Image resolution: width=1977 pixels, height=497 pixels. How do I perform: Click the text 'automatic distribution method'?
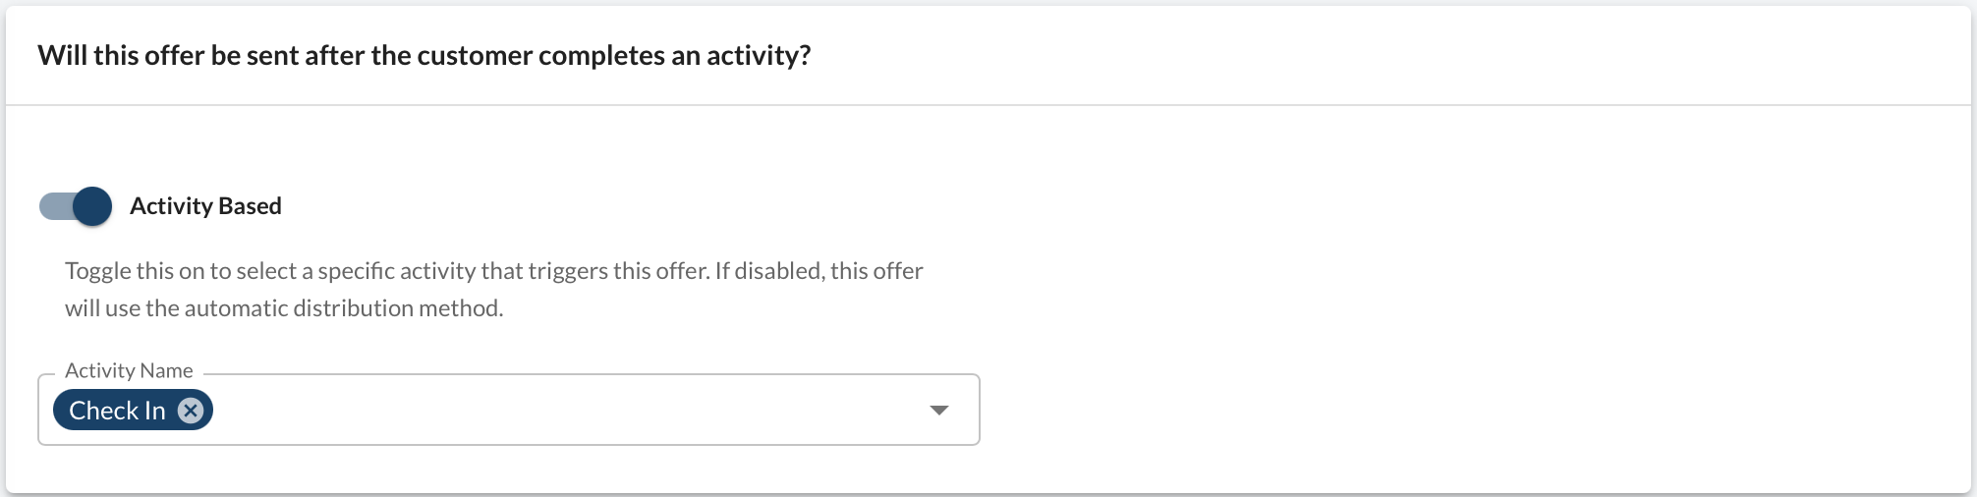pos(343,307)
